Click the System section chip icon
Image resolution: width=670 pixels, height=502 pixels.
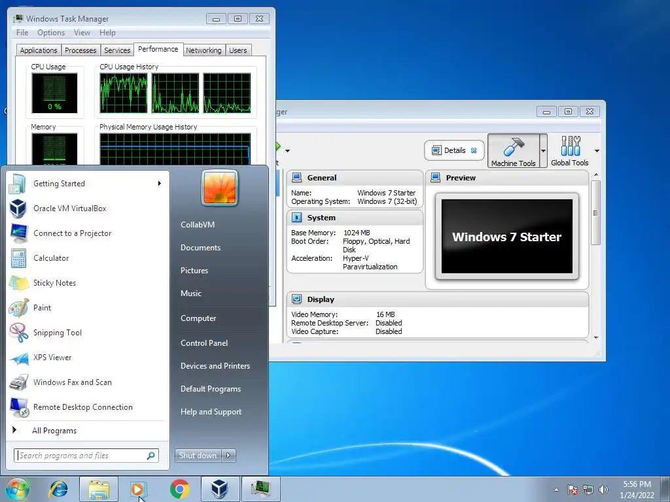pyautogui.click(x=296, y=218)
